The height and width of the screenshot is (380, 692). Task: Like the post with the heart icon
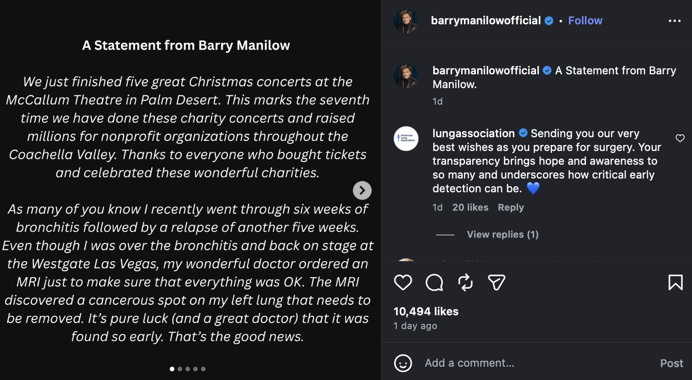(403, 283)
